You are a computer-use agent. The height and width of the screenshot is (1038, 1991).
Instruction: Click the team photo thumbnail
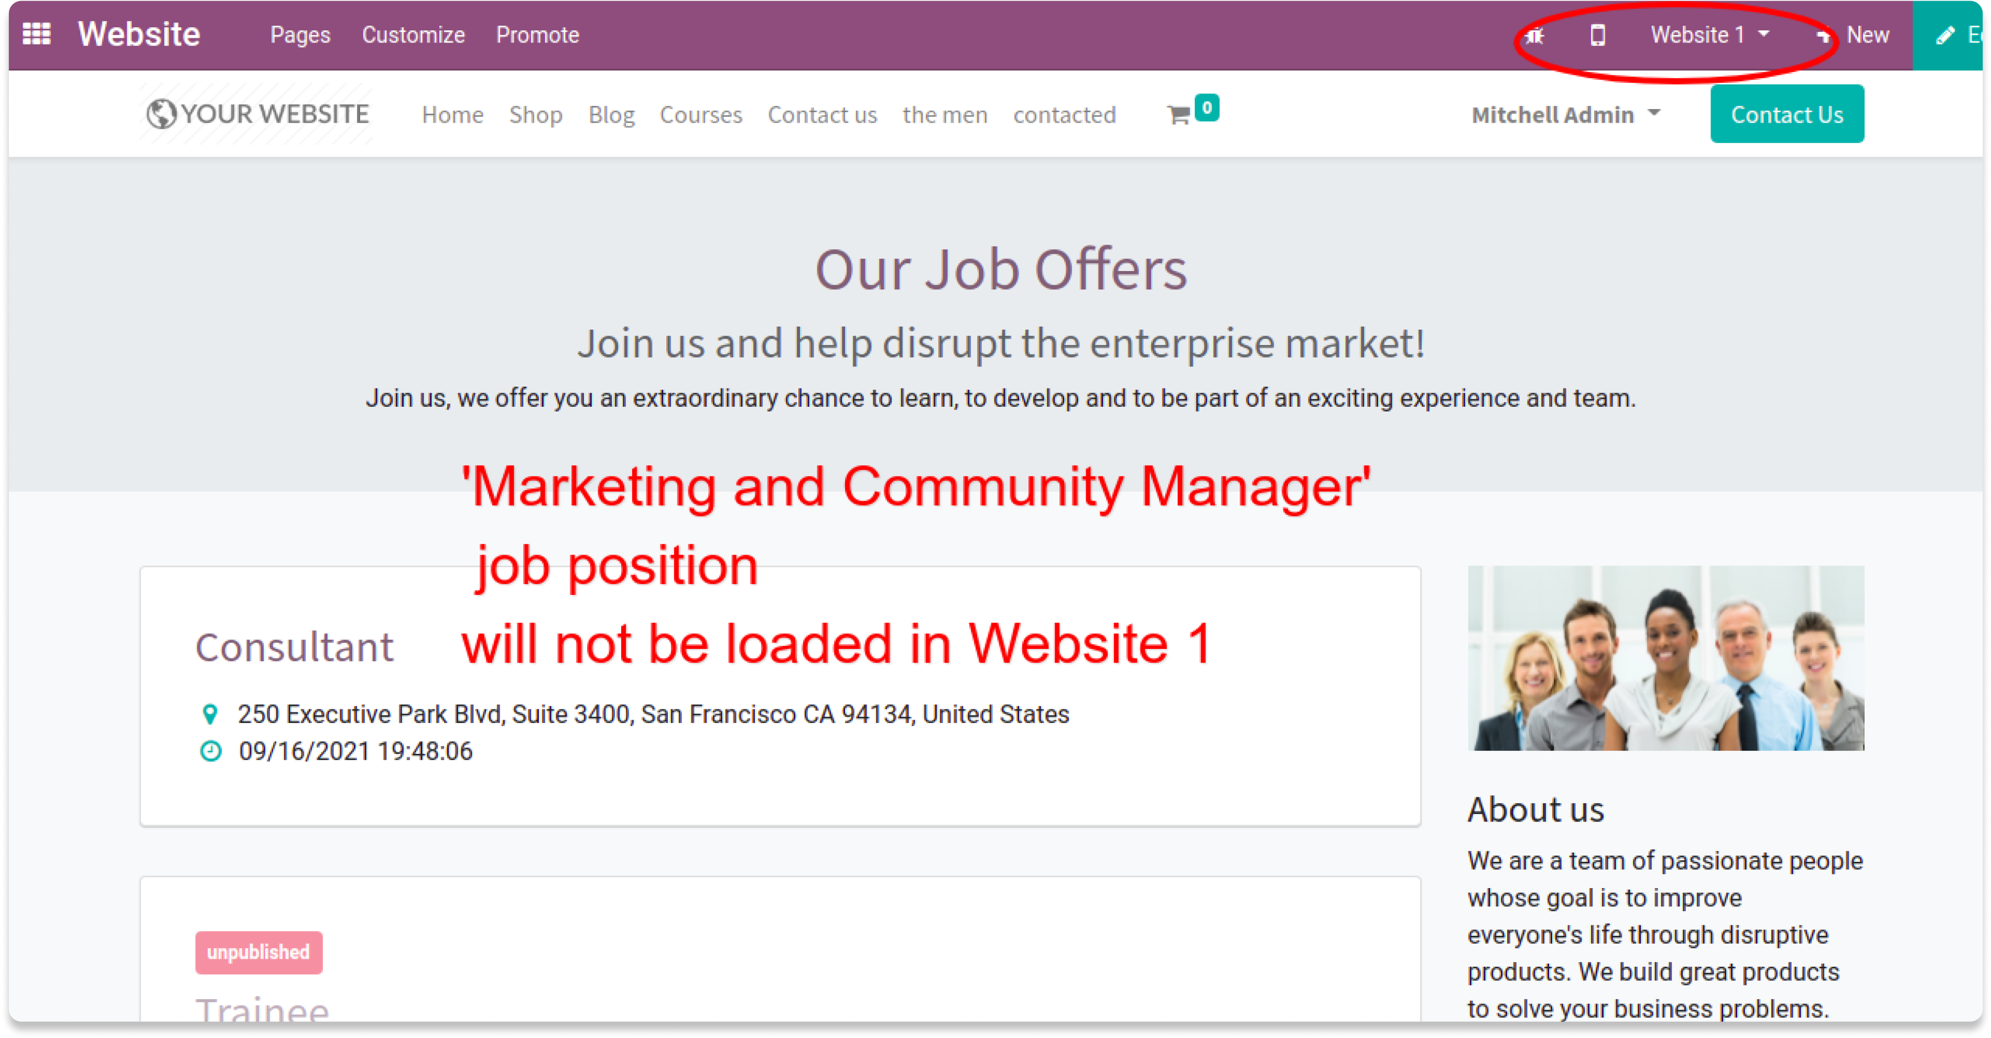(1665, 658)
